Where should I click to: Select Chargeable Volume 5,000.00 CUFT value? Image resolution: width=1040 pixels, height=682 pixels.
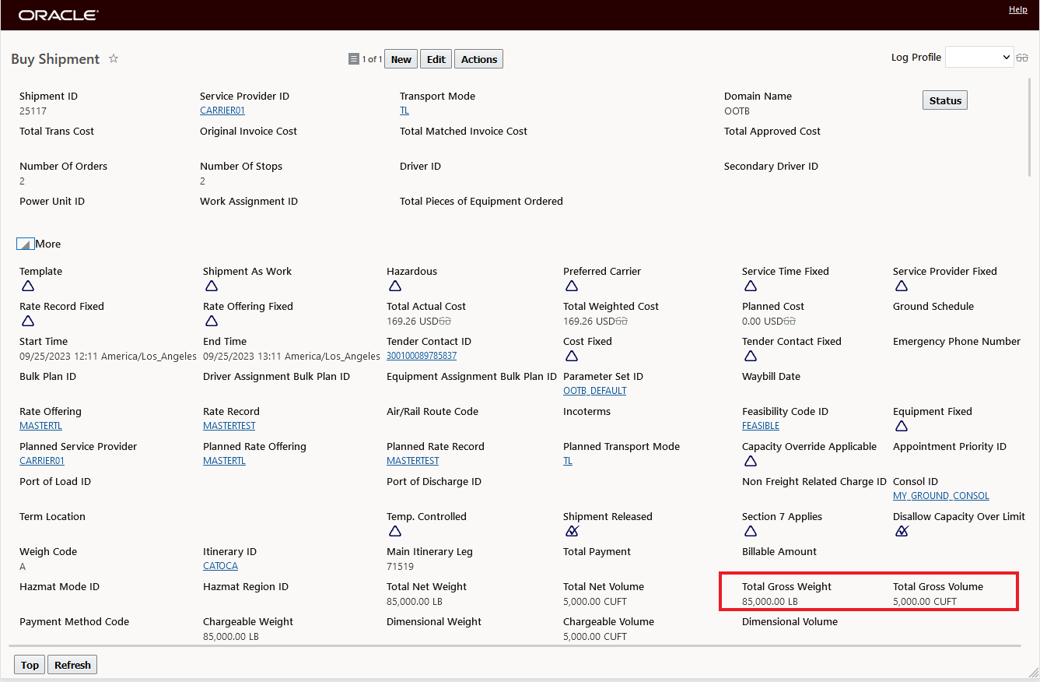point(595,636)
